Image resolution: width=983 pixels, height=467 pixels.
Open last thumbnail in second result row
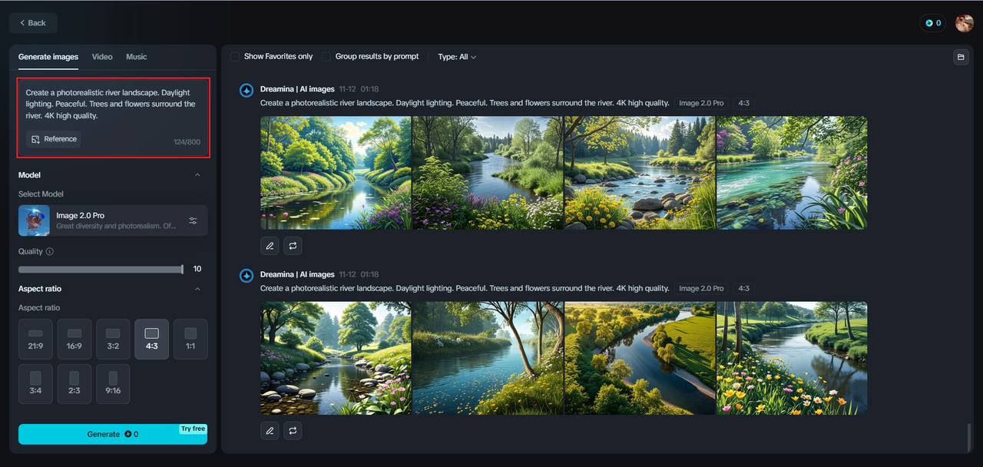pos(792,358)
